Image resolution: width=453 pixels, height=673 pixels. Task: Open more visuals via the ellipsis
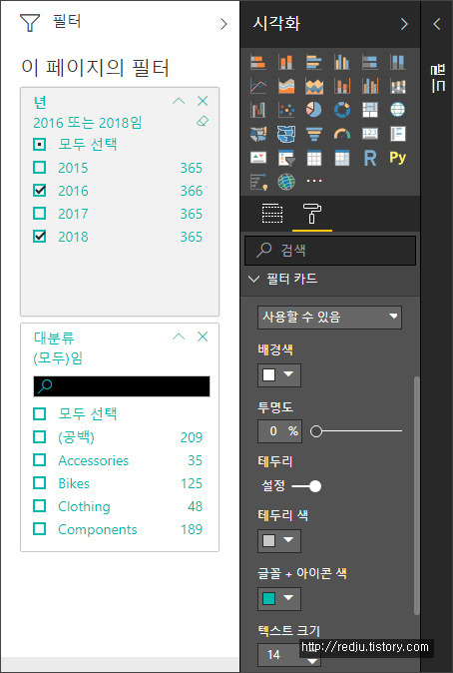(314, 181)
